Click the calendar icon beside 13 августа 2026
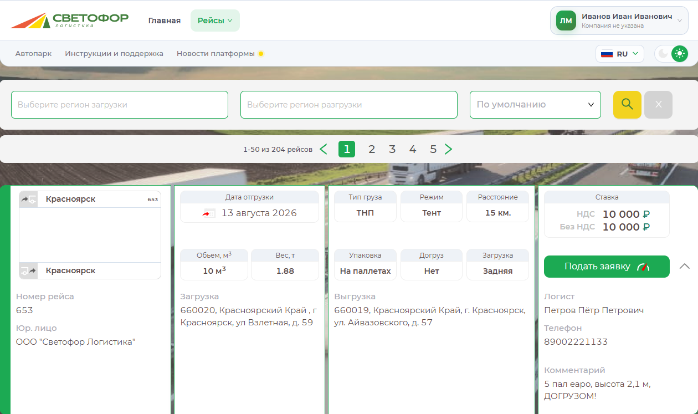698x414 pixels. [x=209, y=213]
